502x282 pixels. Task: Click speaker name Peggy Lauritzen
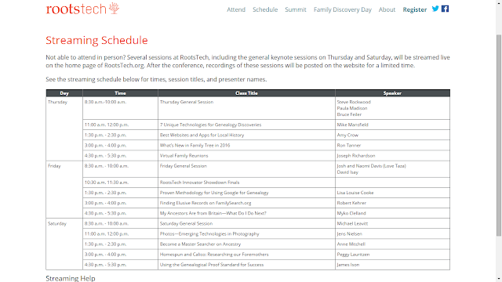click(353, 255)
